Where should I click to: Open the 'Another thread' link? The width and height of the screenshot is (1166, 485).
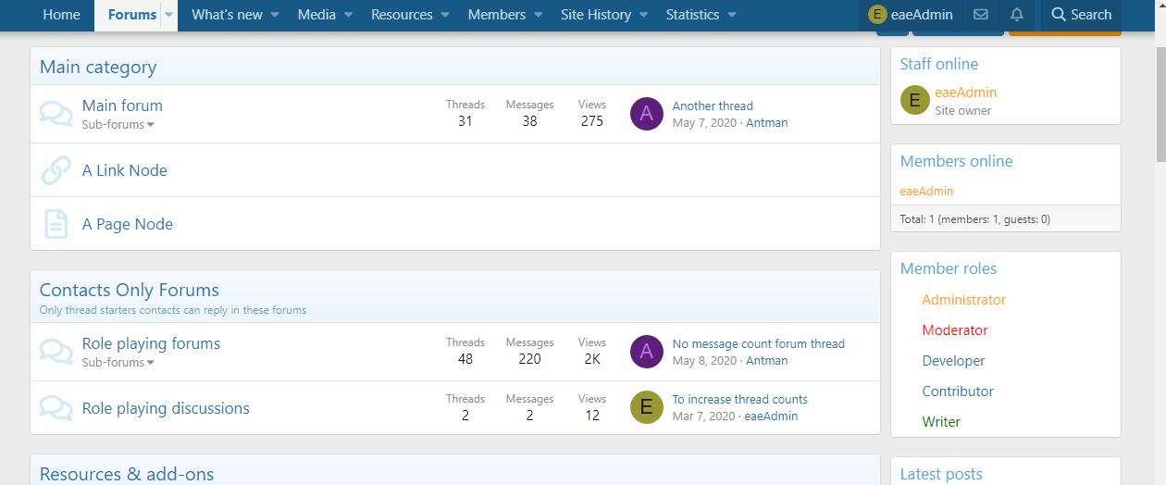click(713, 106)
